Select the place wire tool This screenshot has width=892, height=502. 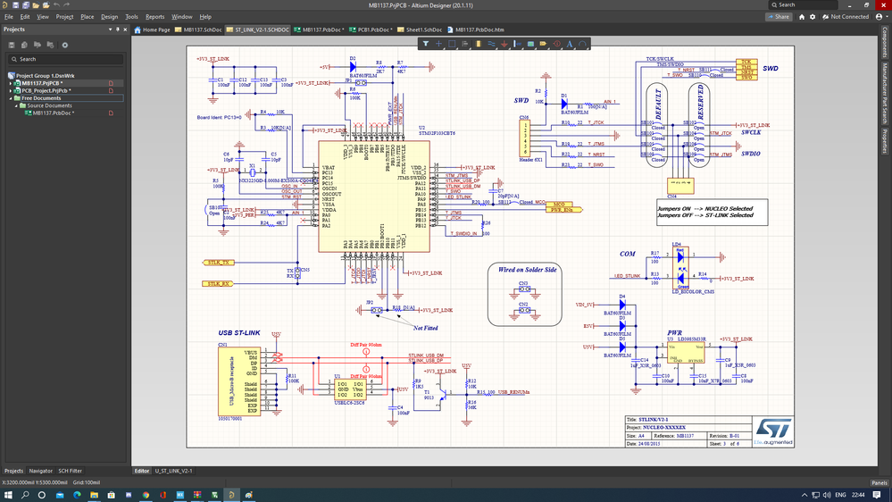(x=491, y=44)
